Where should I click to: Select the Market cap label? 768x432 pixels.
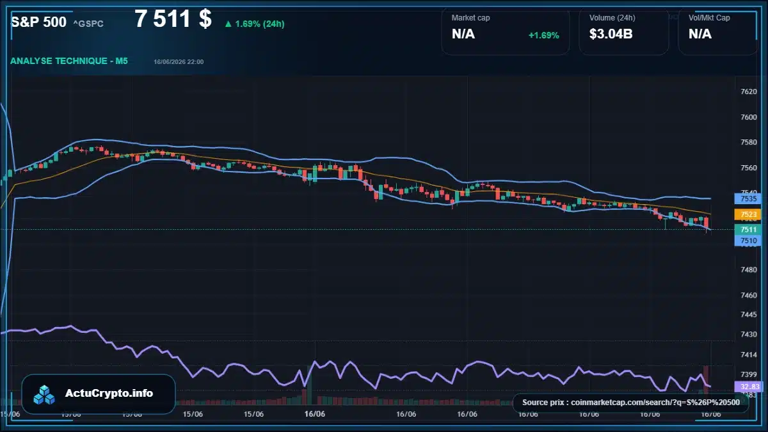click(470, 18)
